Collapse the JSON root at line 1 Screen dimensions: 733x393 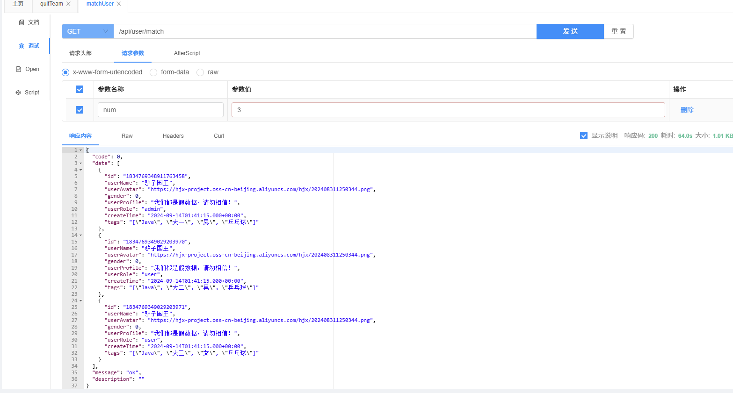coord(80,150)
